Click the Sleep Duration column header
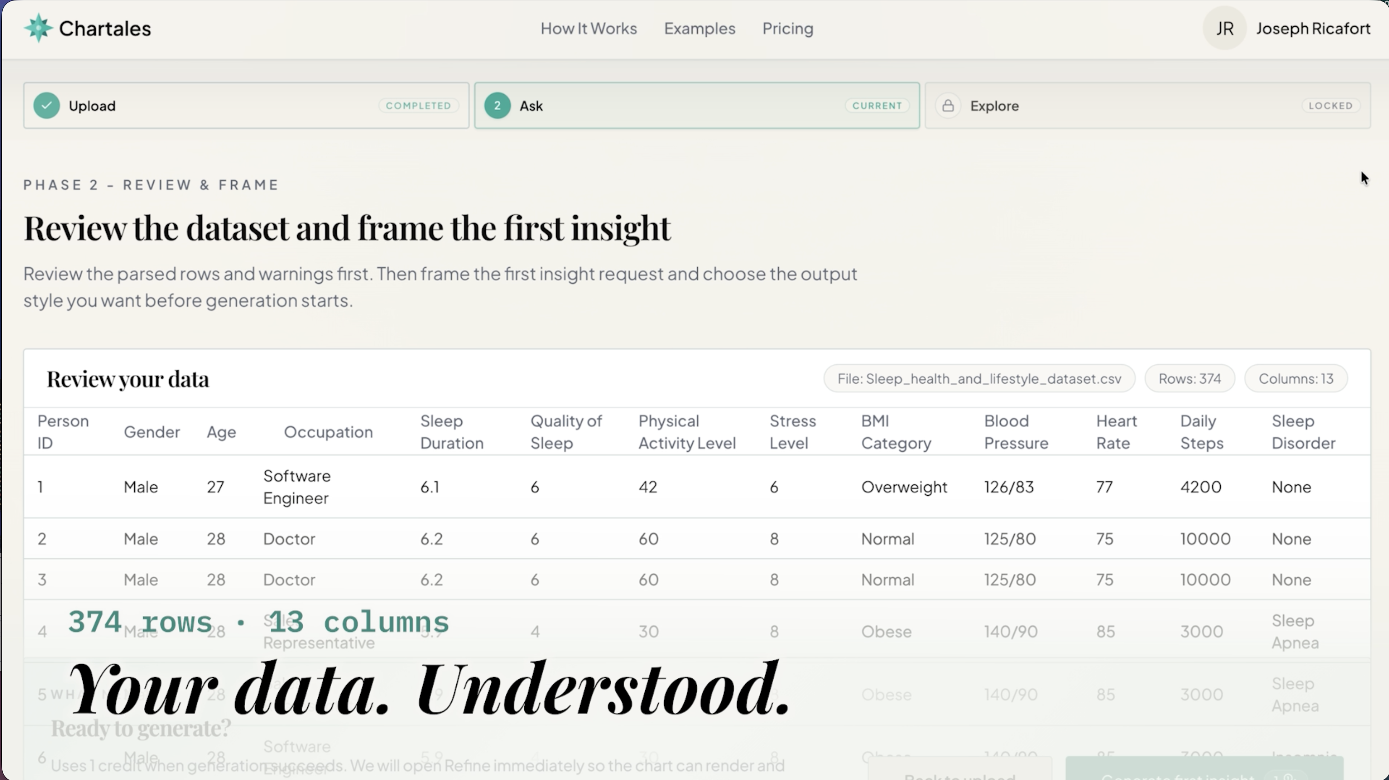The height and width of the screenshot is (780, 1389). pos(451,432)
